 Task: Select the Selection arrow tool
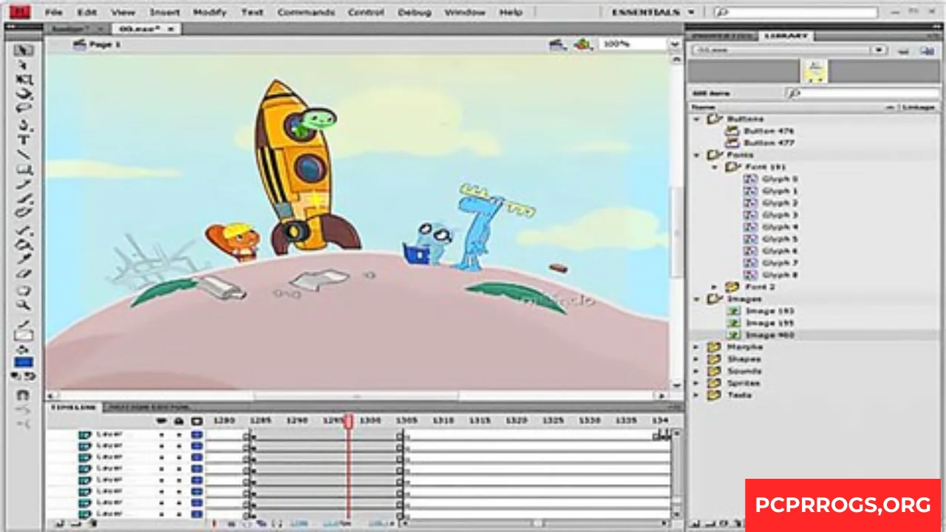coord(24,50)
